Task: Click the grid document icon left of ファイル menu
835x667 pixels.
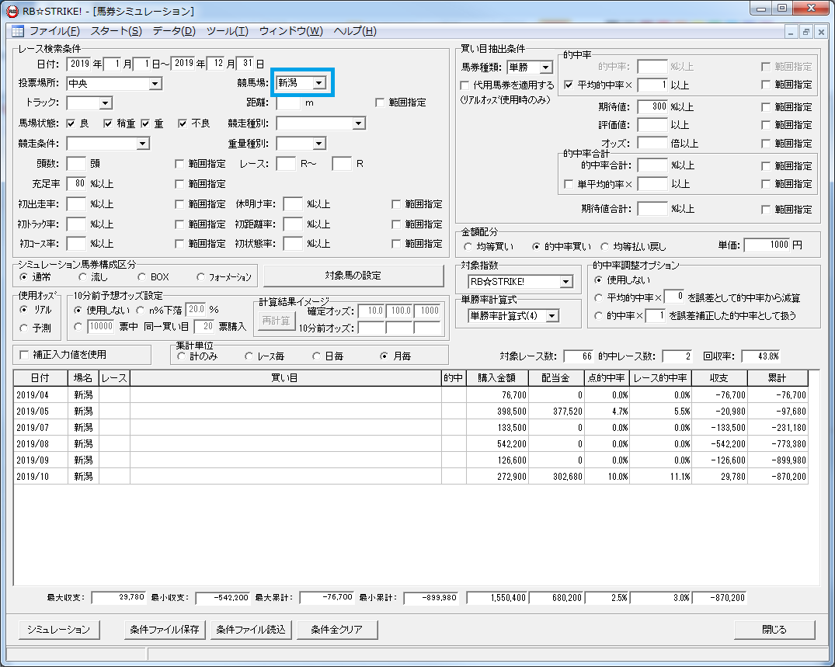Action: [x=18, y=31]
